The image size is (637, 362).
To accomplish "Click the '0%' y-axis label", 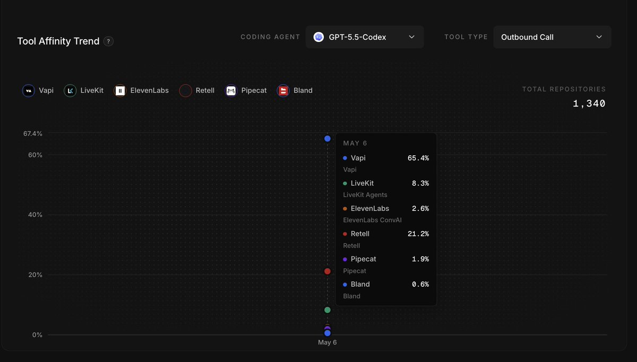I will [x=38, y=335].
